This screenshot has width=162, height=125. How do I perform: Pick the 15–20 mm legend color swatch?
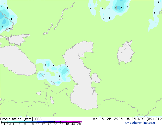pyautogui.click(x=40, y=122)
